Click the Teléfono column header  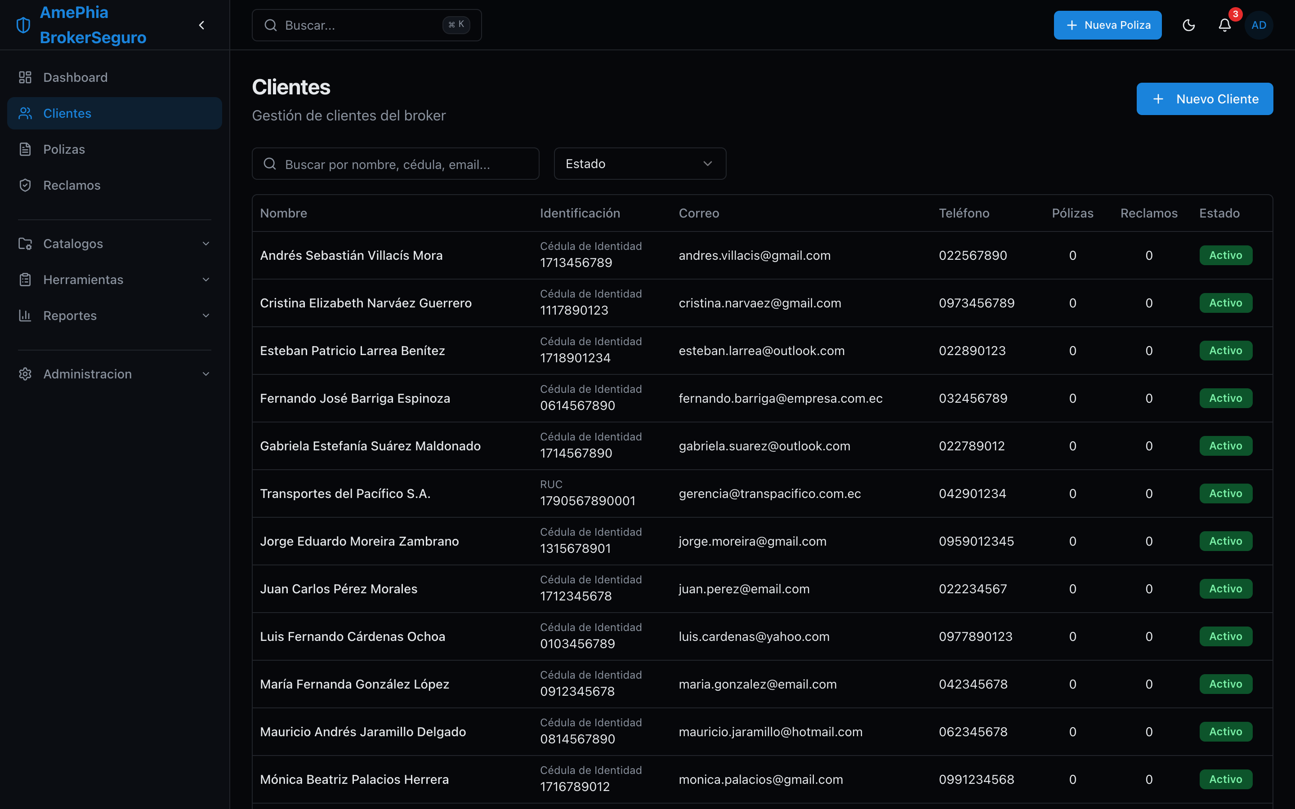pyautogui.click(x=964, y=213)
